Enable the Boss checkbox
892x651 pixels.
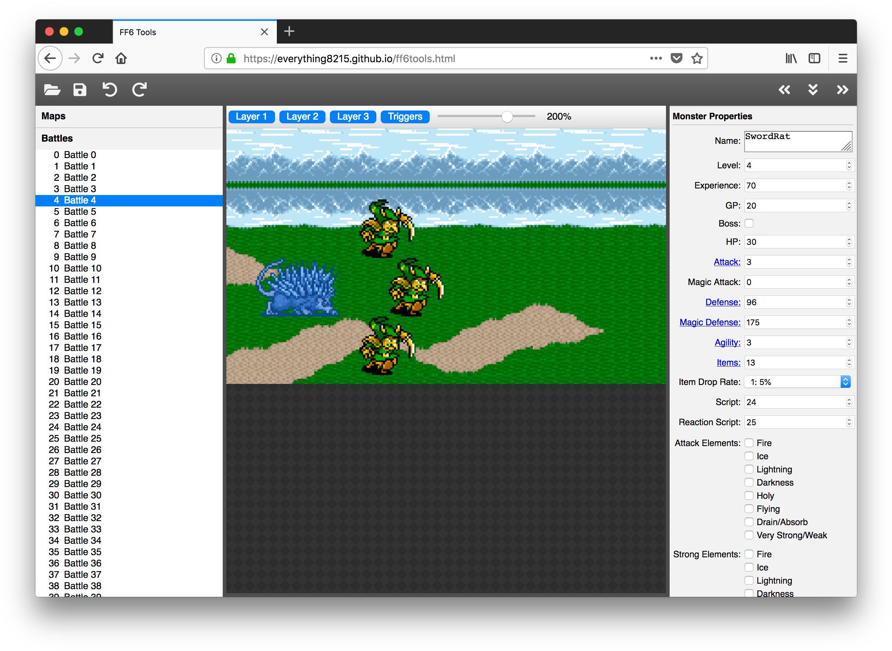(749, 224)
